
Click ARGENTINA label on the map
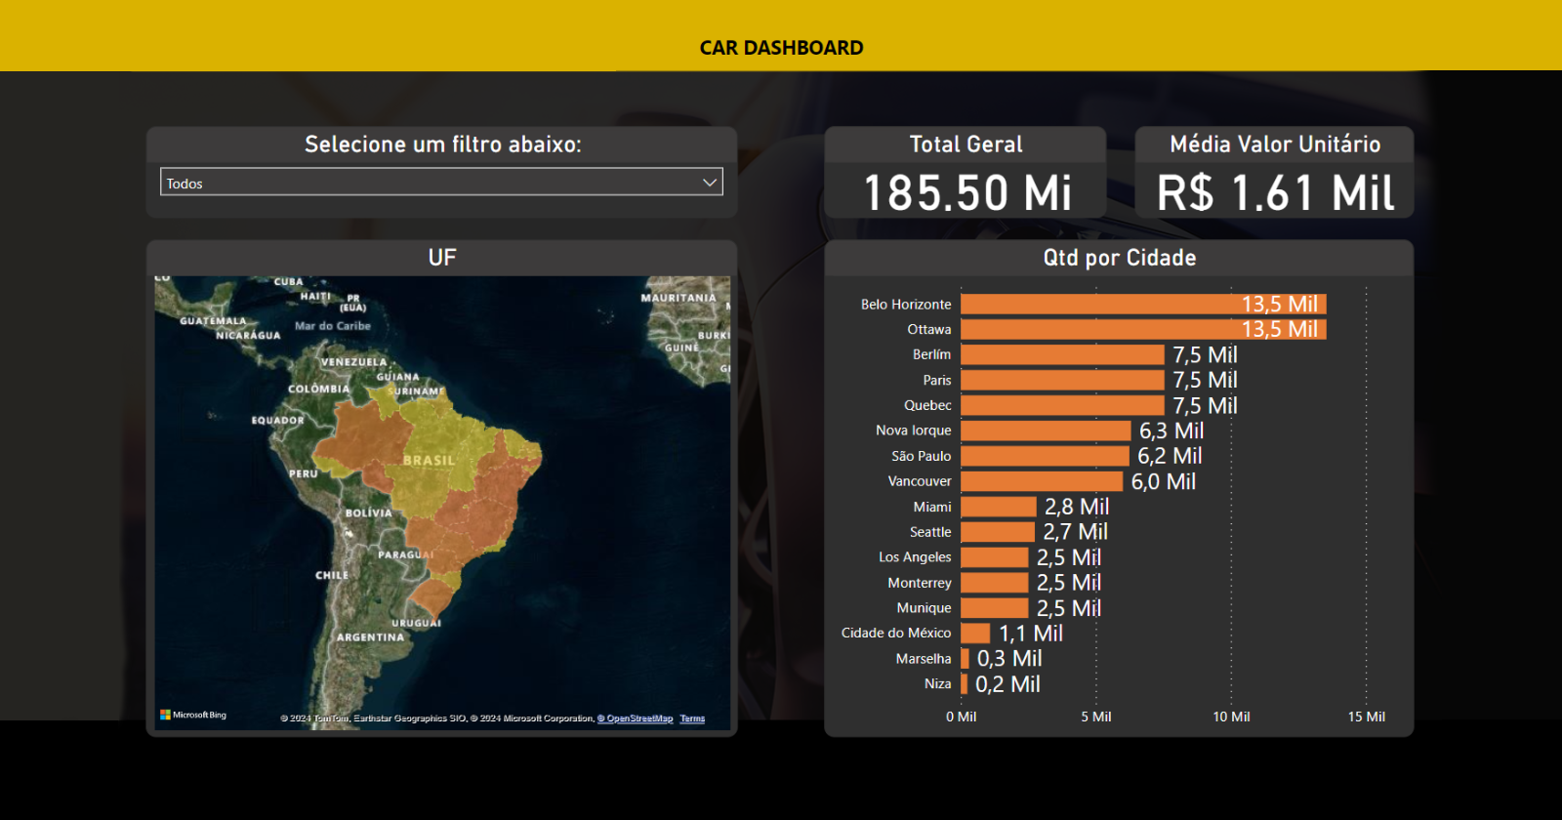click(x=370, y=637)
